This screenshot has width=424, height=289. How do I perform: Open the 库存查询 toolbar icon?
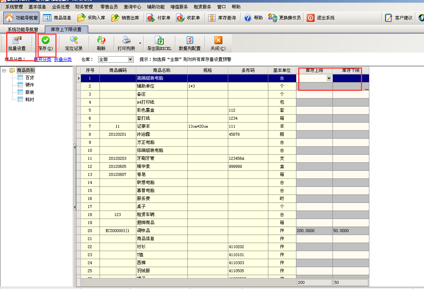pyautogui.click(x=212, y=18)
